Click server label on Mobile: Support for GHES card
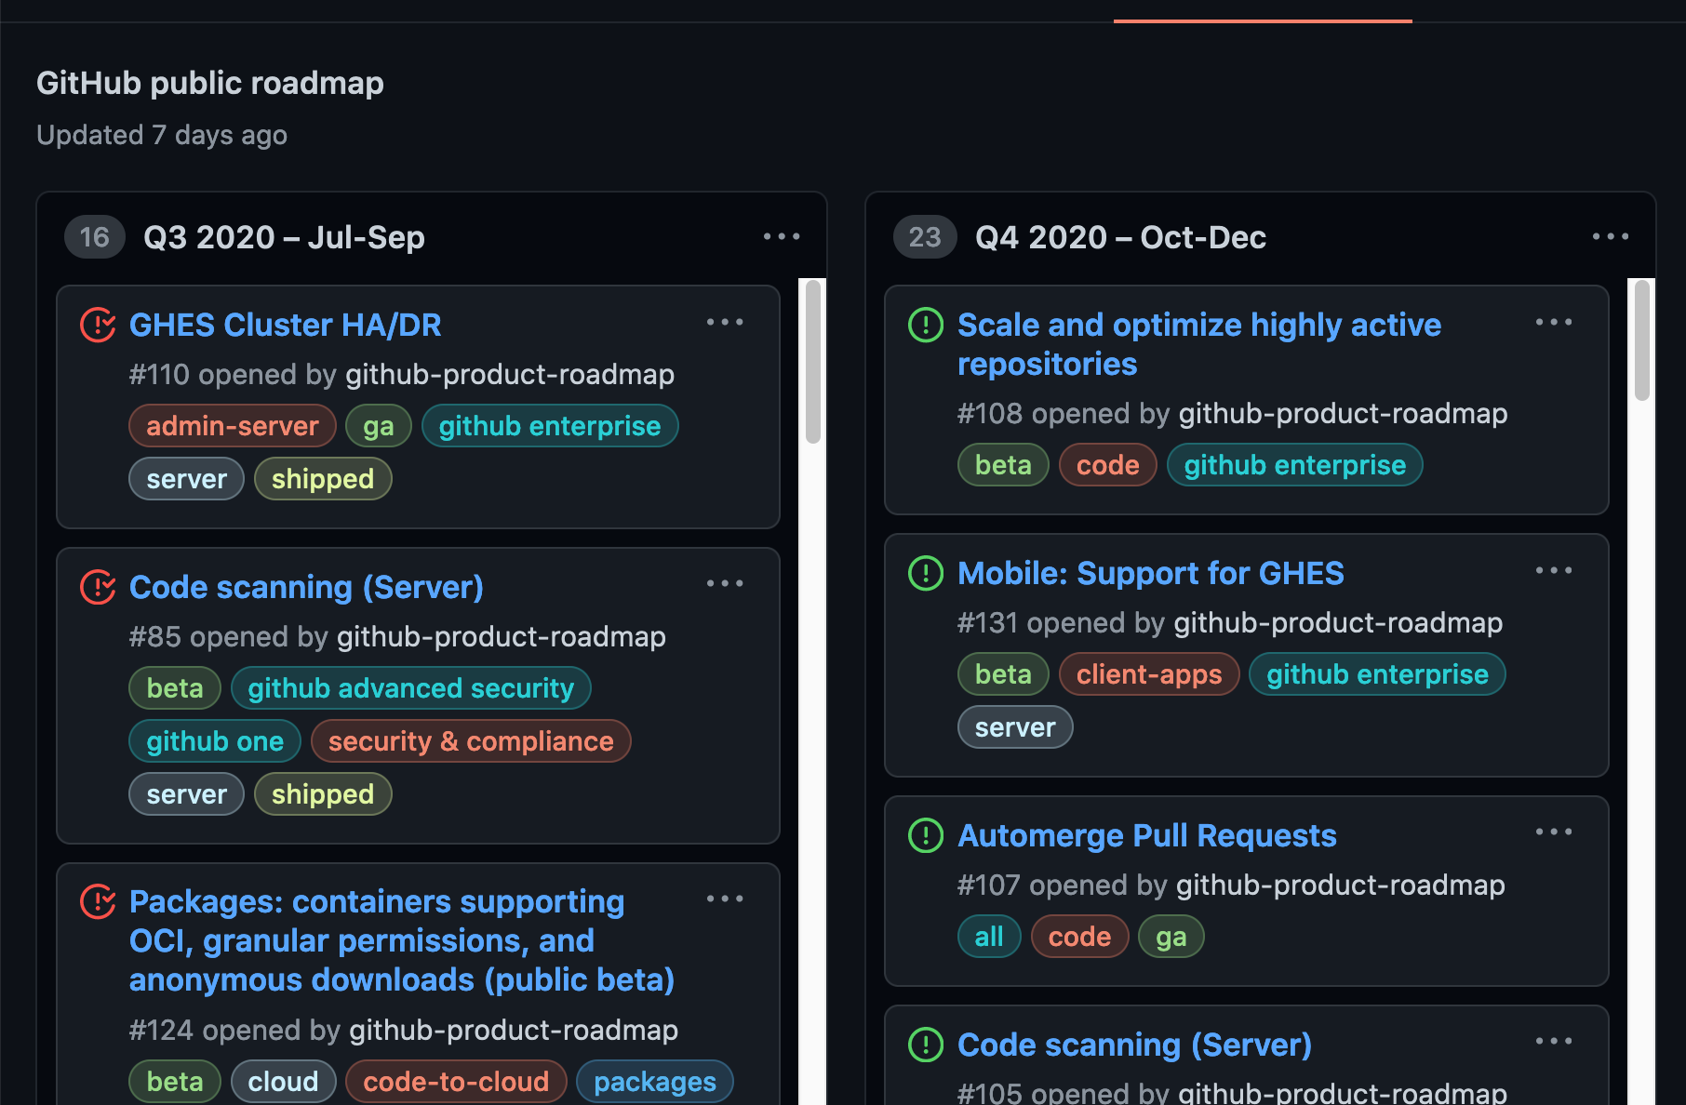 pyautogui.click(x=1015, y=727)
